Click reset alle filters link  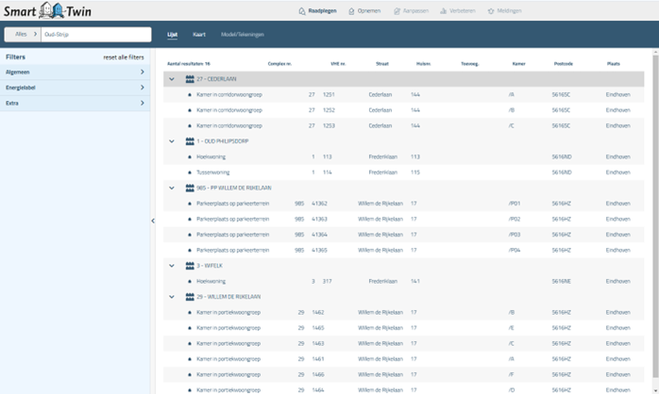pos(124,57)
